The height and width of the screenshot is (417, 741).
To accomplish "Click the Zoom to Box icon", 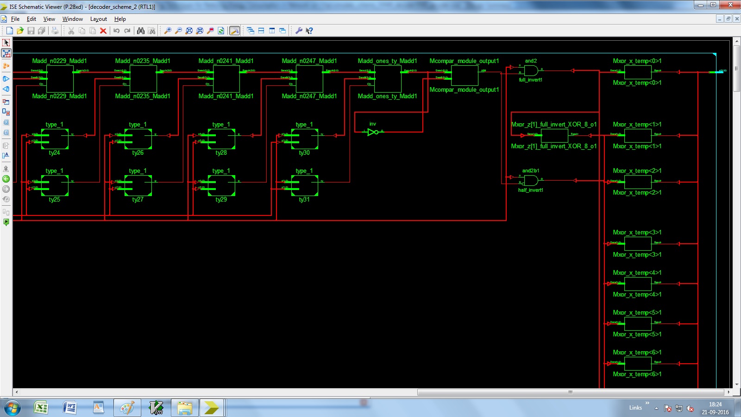I will (x=210, y=31).
